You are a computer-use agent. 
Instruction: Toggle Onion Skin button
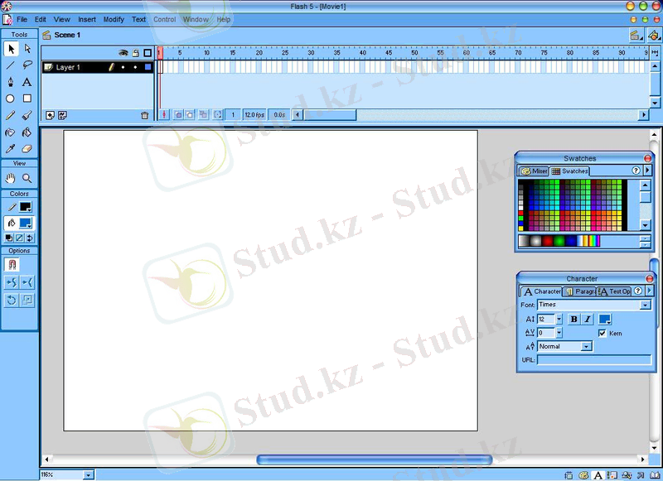tap(178, 115)
